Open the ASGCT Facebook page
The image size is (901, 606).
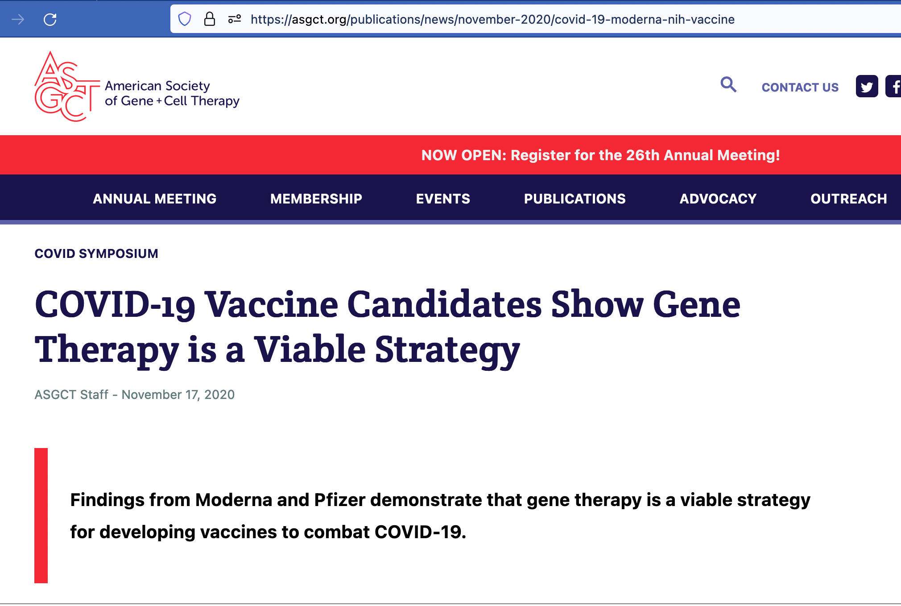(x=893, y=86)
